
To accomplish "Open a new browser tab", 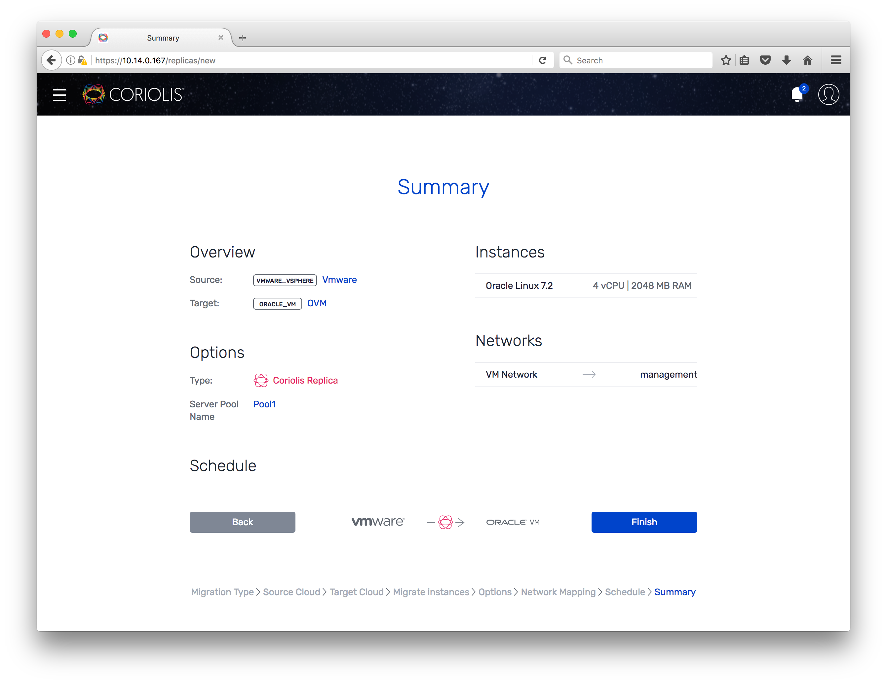I will (243, 38).
